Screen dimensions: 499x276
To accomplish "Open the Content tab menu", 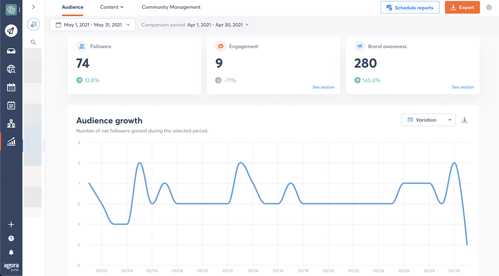I will click(112, 7).
